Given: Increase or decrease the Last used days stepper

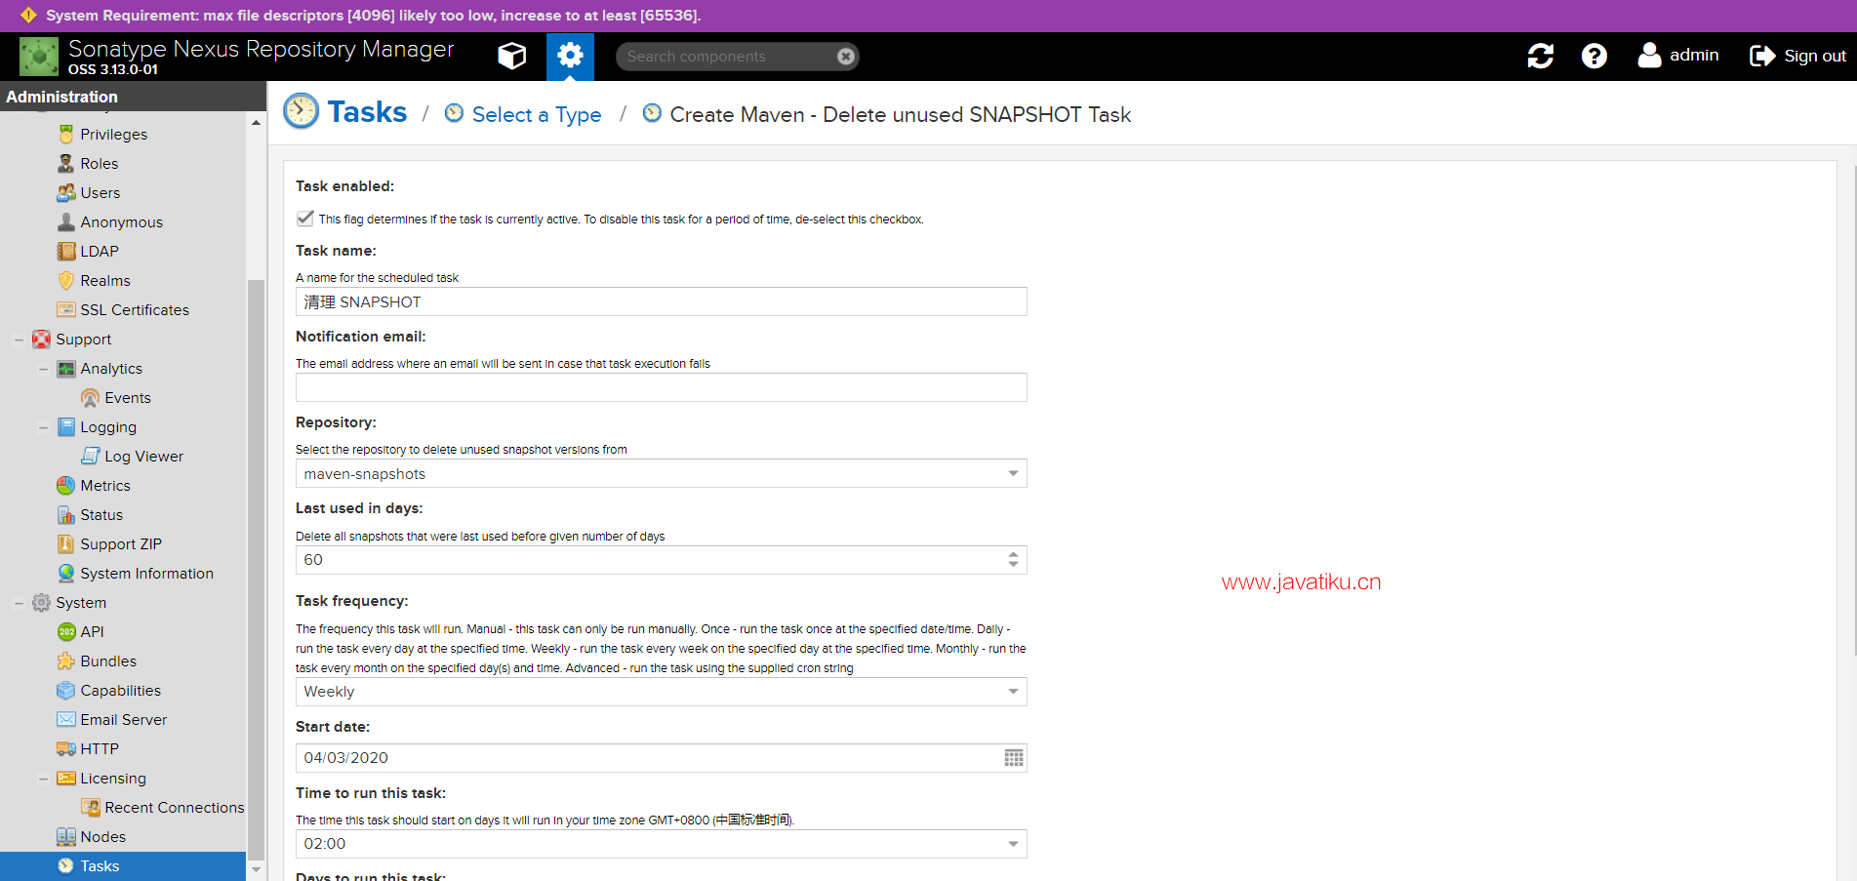Looking at the screenshot, I should pos(1014,559).
